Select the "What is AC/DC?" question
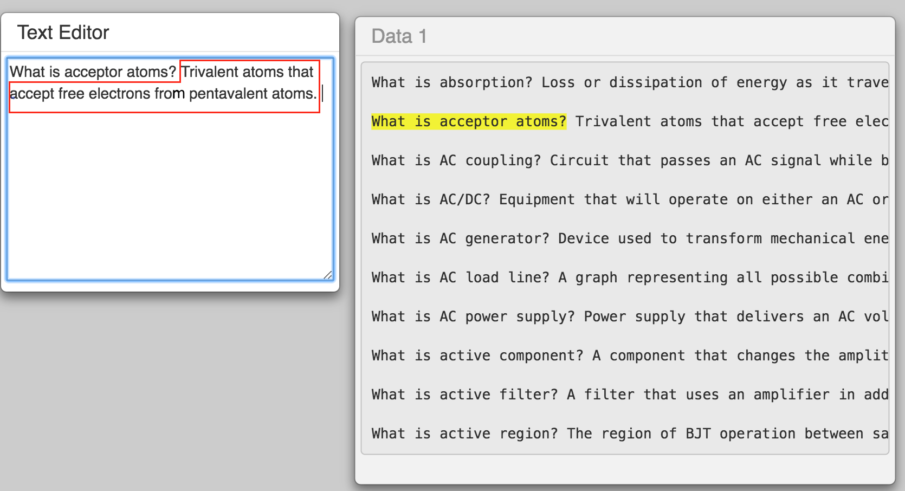Screen dimensions: 905x491 click(x=430, y=199)
